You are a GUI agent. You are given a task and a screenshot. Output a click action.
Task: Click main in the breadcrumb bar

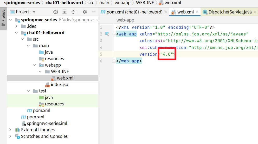tap(104, 3)
